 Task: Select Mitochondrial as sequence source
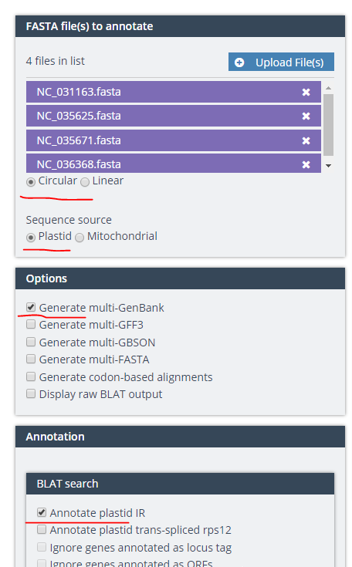click(x=80, y=238)
